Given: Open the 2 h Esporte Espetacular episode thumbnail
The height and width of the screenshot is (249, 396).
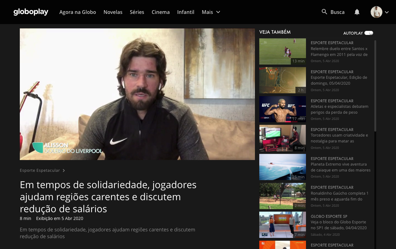Looking at the screenshot, I should (282, 80).
